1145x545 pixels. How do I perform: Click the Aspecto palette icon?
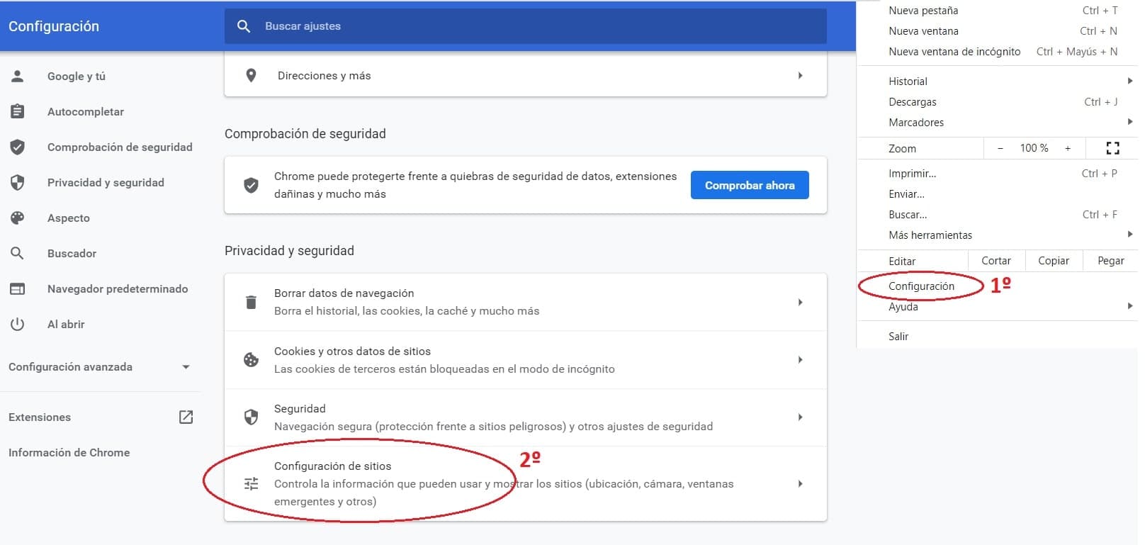click(x=18, y=218)
